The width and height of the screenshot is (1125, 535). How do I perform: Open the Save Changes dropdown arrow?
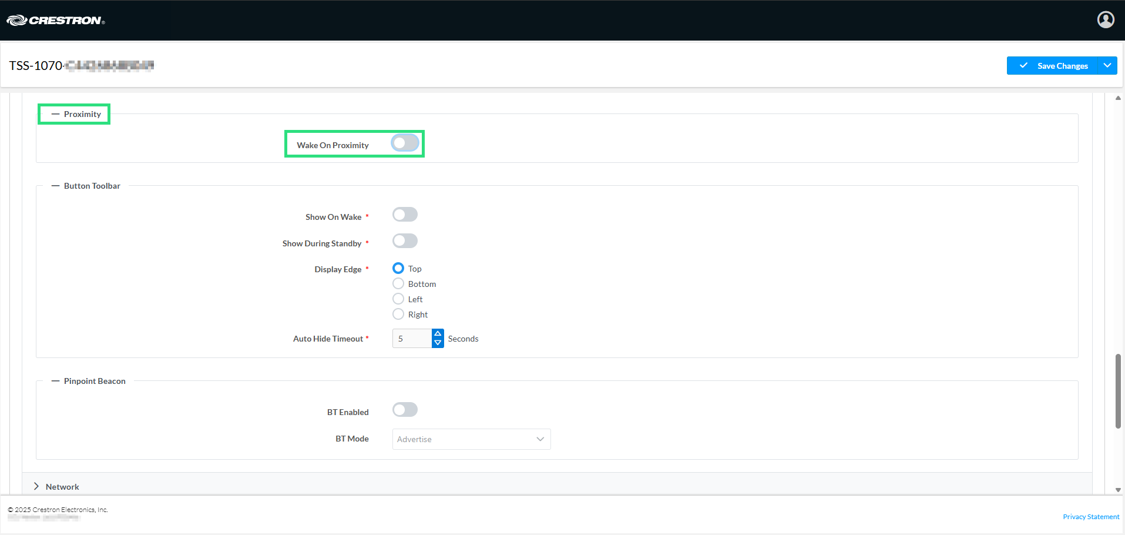pos(1107,66)
